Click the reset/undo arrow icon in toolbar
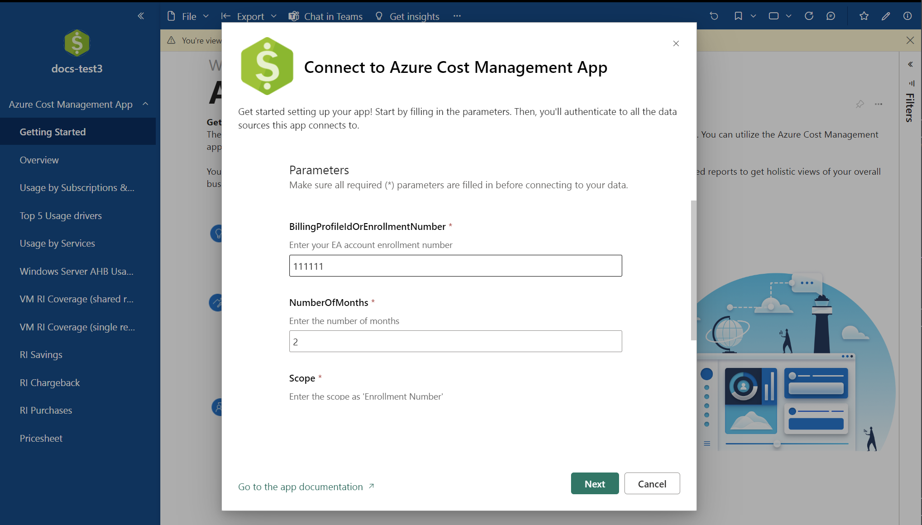The image size is (922, 525). pos(714,16)
